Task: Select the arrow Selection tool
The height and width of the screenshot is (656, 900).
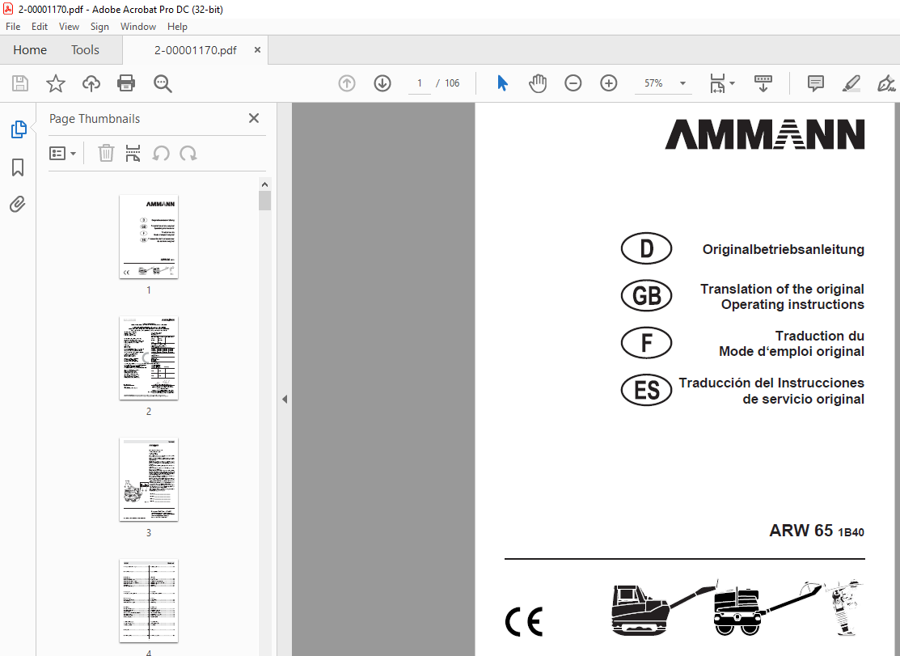Action: click(502, 83)
